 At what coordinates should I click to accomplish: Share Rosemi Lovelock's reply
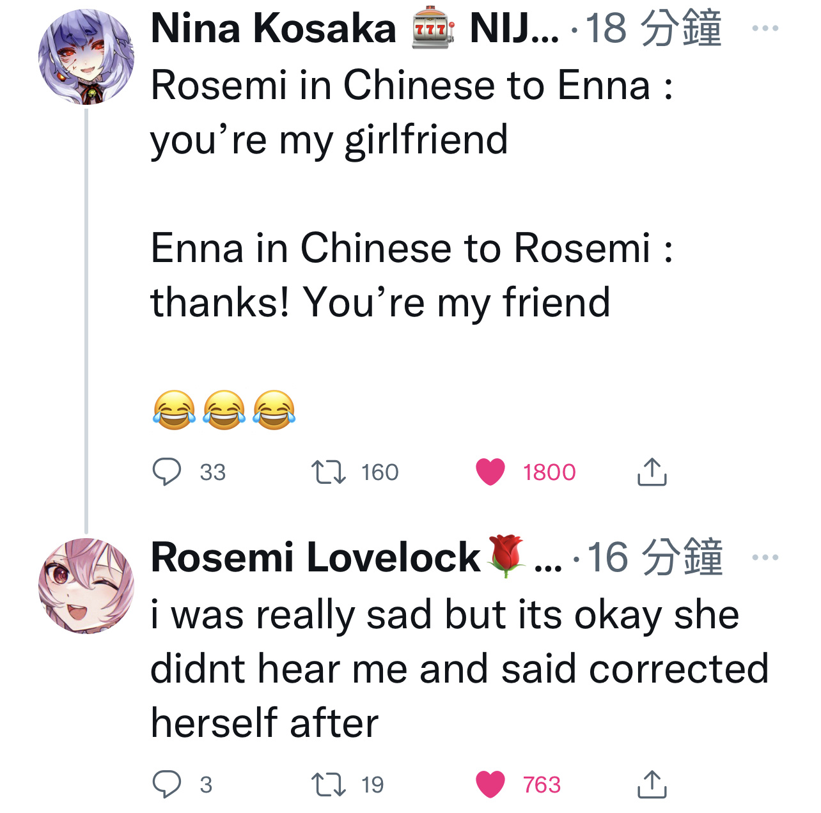click(x=652, y=784)
